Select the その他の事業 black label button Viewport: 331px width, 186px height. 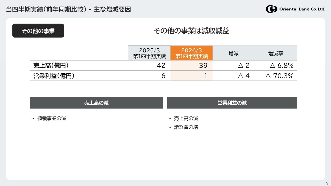click(38, 31)
